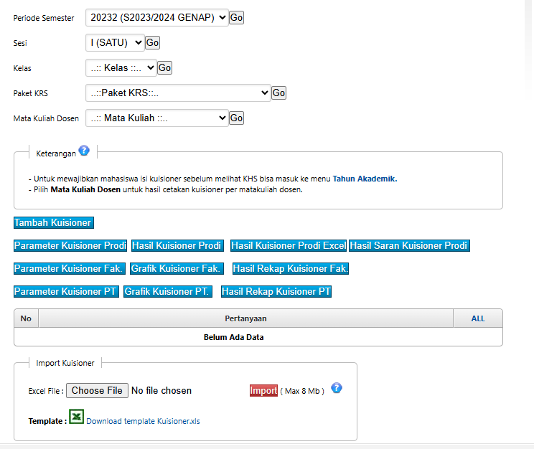Open Parameter Kuisioner Fak.
The width and height of the screenshot is (534, 449).
[70, 268]
